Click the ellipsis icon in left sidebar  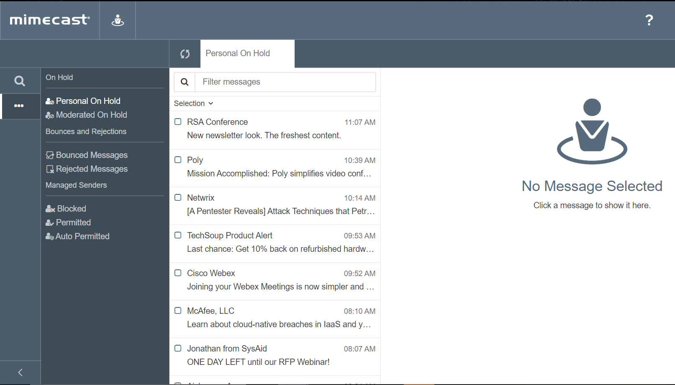20,106
